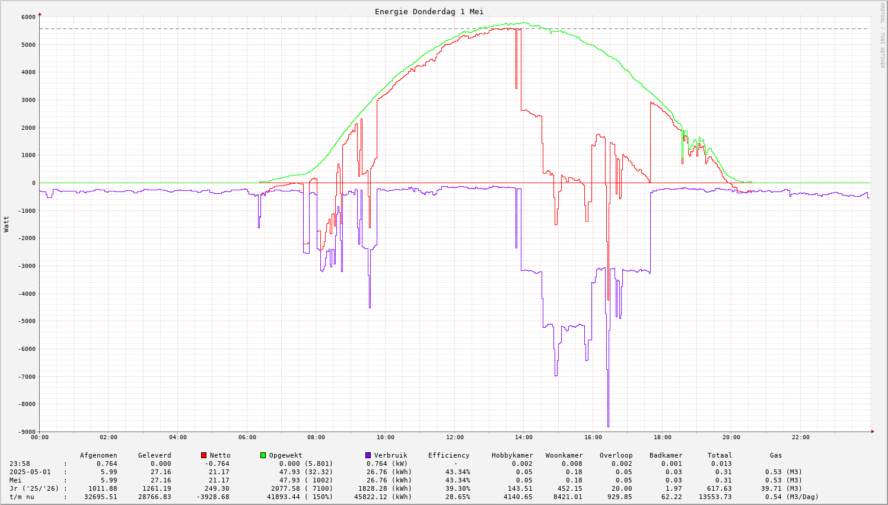Click the Hobbykamer column header

(512, 455)
